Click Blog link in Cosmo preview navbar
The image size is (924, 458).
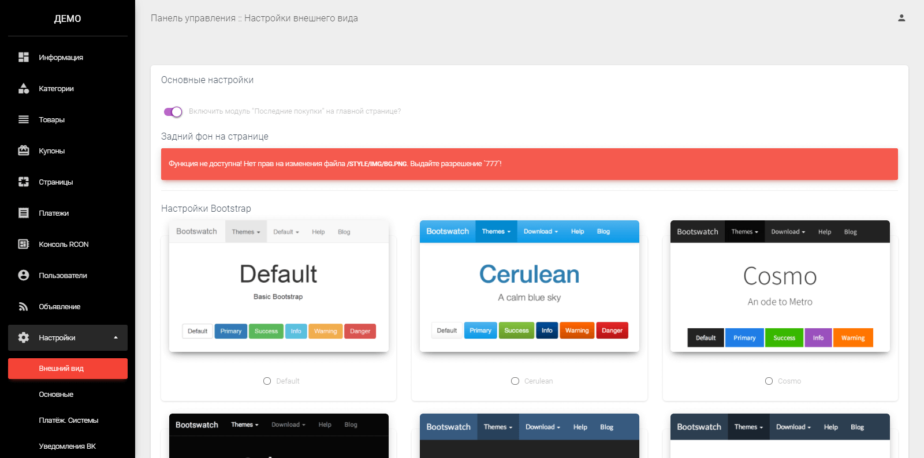(850, 232)
